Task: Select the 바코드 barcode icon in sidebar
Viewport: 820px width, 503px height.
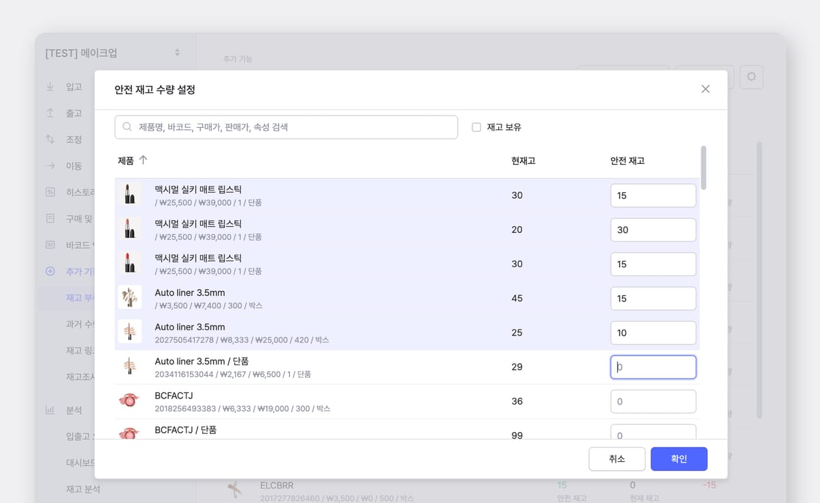Action: click(x=50, y=245)
